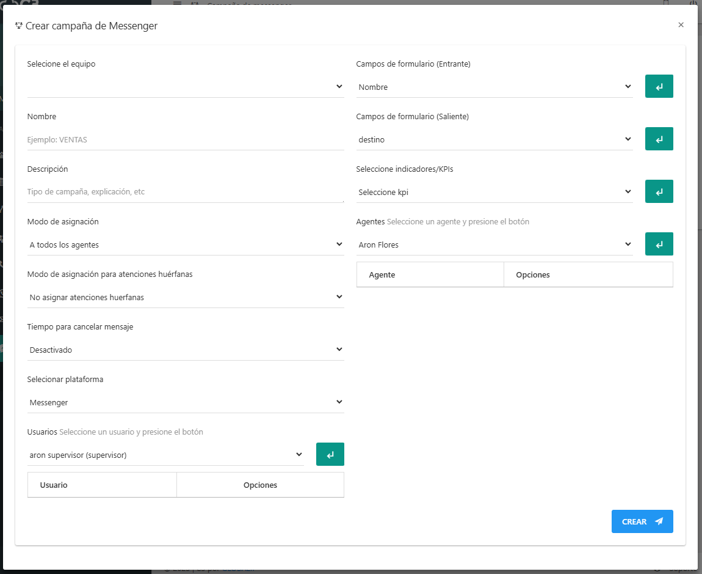Focus the Nombre input field
The image size is (702, 574).
coord(186,139)
